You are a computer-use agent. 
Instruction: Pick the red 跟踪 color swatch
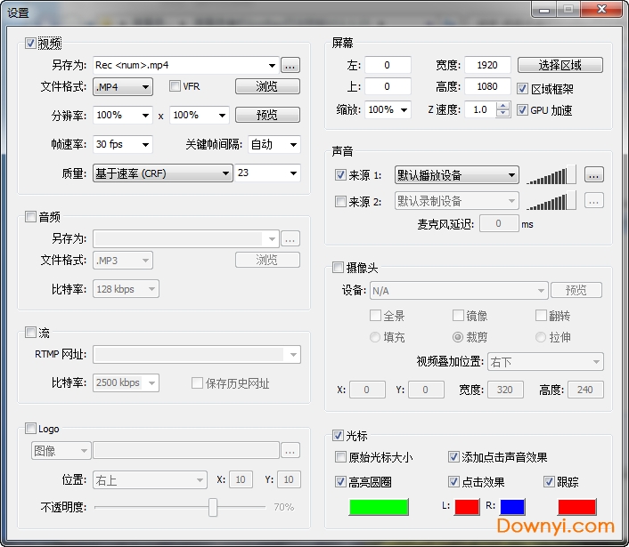(x=576, y=507)
